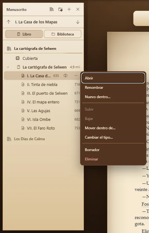Add a new item with the plus icon
The height and width of the screenshot is (233, 149).
pos(69,9)
